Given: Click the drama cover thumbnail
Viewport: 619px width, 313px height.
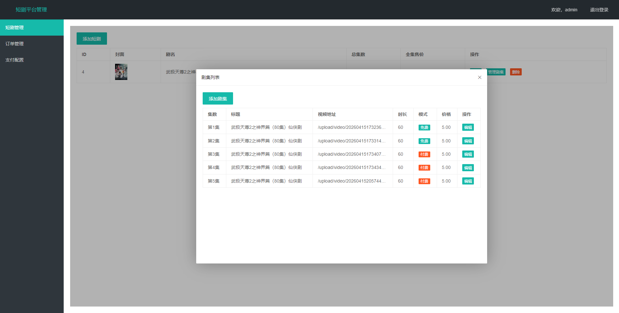Looking at the screenshot, I should (121, 72).
